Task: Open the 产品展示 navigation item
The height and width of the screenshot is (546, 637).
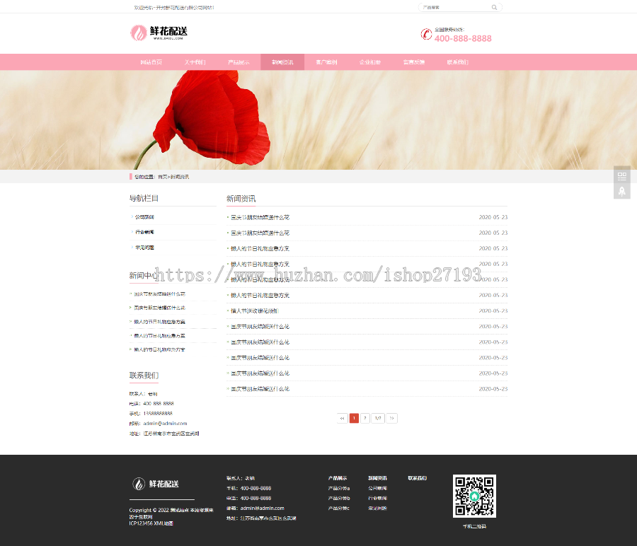Action: pyautogui.click(x=239, y=62)
